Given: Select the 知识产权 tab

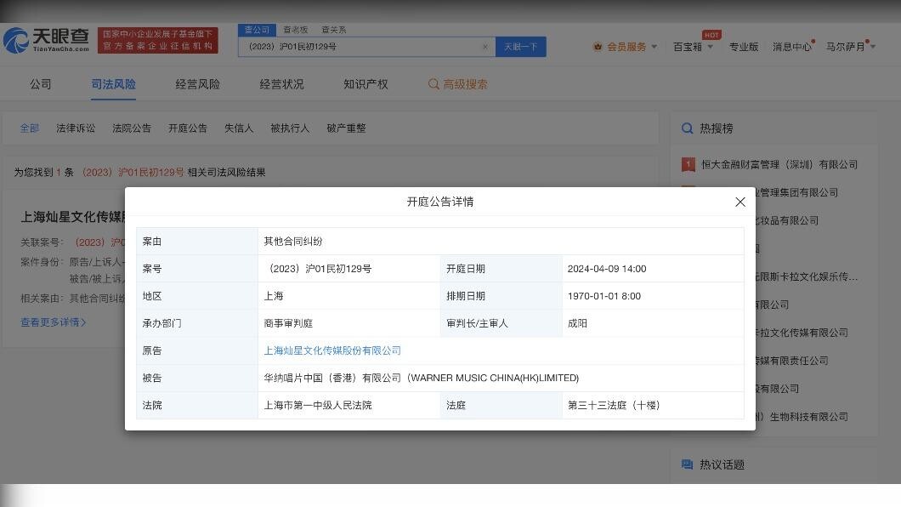Looking at the screenshot, I should 365,84.
